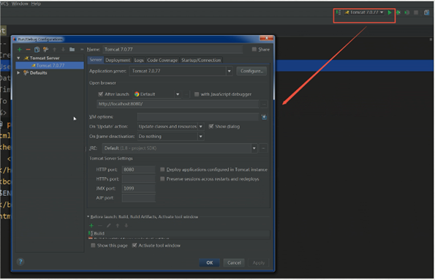Remove the selected configuration with the red minus icon
Viewport: 435px width, 280px height.
[28, 50]
